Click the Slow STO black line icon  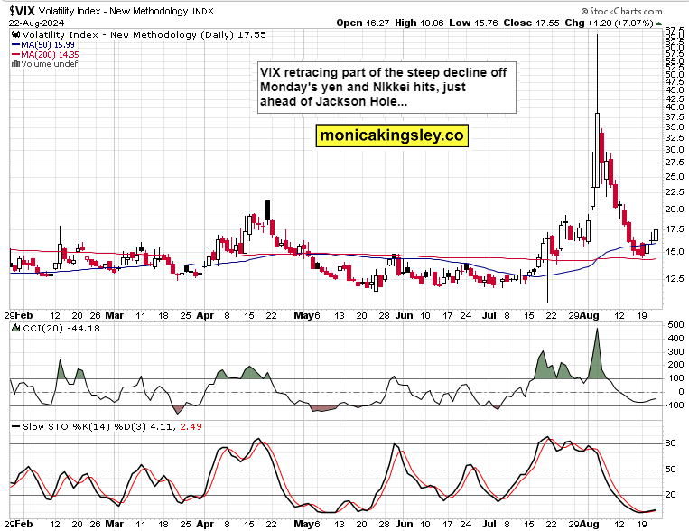tap(13, 425)
